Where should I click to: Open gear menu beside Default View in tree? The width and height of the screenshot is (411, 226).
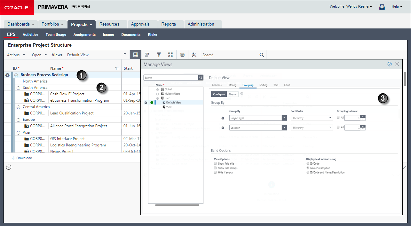146,103
